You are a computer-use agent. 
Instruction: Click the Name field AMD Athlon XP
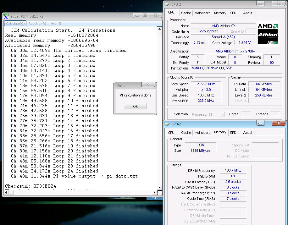pos(223,26)
